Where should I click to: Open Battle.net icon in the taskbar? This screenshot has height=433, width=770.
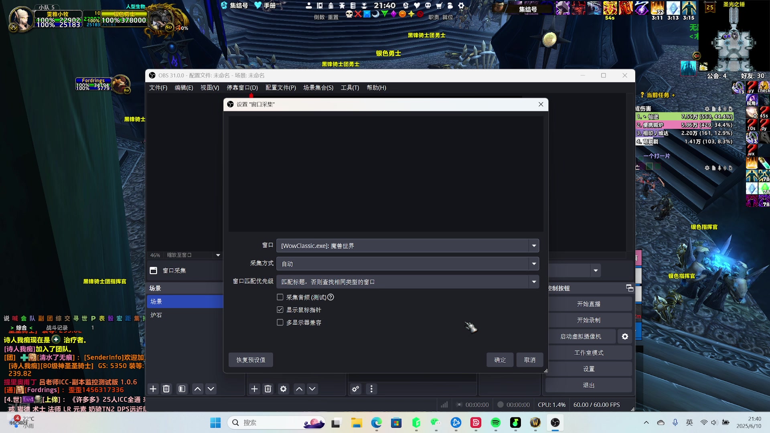456,423
